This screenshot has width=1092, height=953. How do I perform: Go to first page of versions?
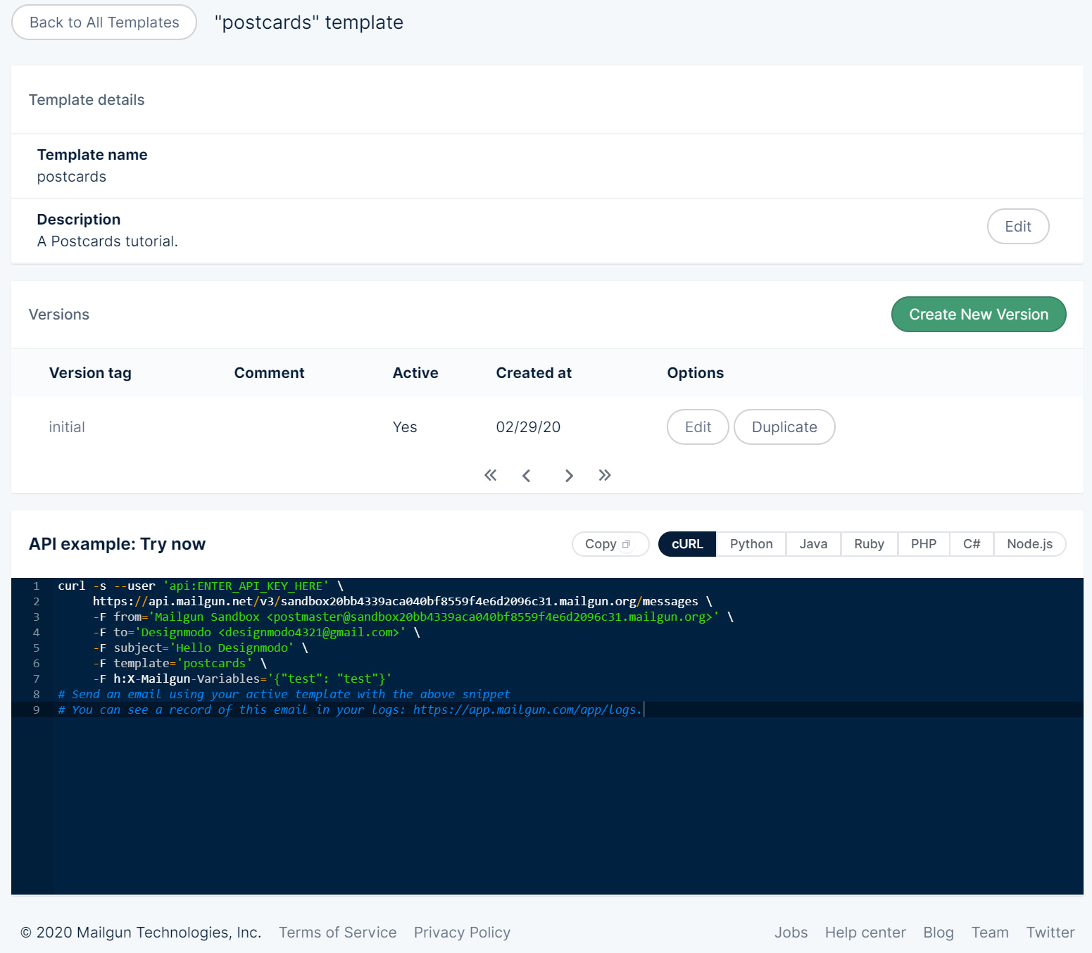491,475
